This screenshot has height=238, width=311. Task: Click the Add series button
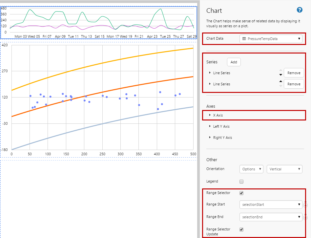tap(234, 62)
